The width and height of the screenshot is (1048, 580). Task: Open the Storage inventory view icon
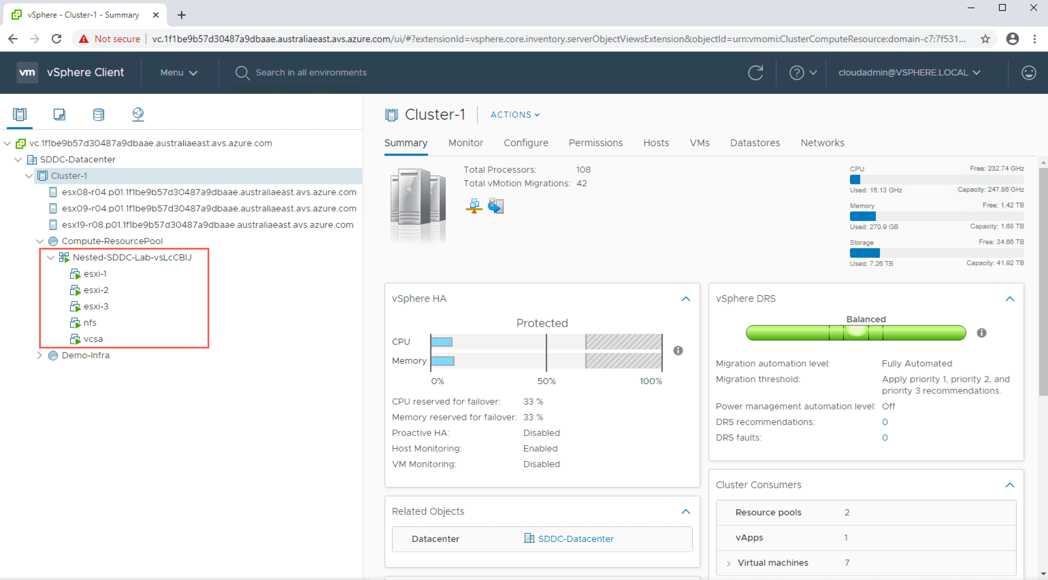pyautogui.click(x=98, y=115)
